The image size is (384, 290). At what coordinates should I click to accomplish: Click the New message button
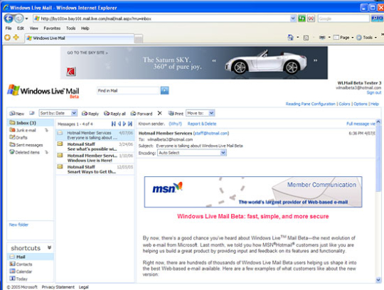pos(16,114)
